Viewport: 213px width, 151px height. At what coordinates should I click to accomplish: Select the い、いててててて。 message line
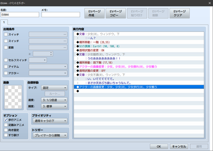coord(139,79)
